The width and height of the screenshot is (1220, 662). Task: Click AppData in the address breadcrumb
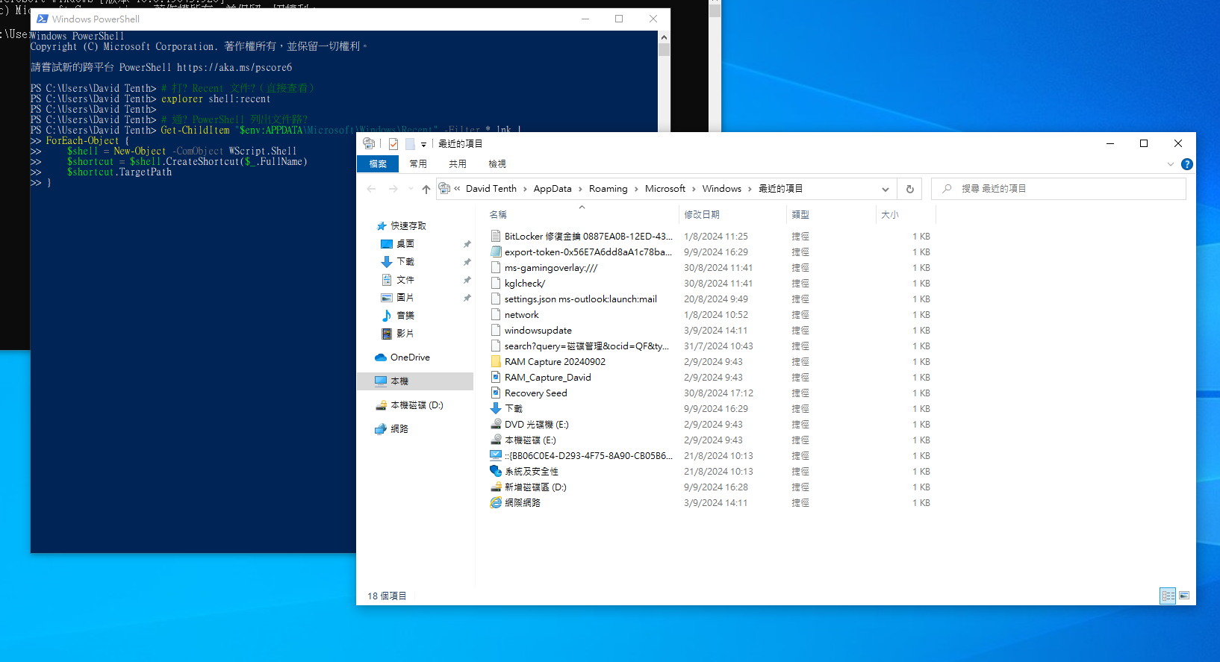click(x=553, y=189)
